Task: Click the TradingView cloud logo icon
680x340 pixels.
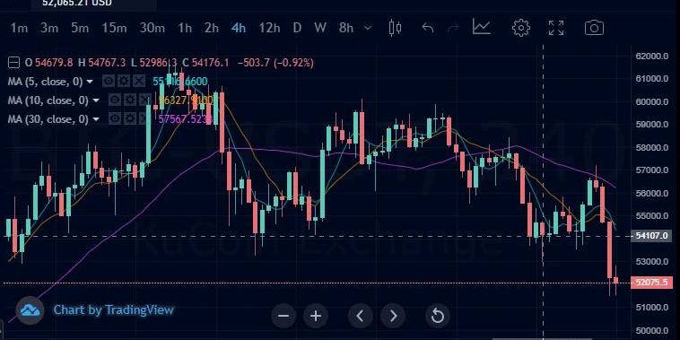Action: click(x=30, y=310)
